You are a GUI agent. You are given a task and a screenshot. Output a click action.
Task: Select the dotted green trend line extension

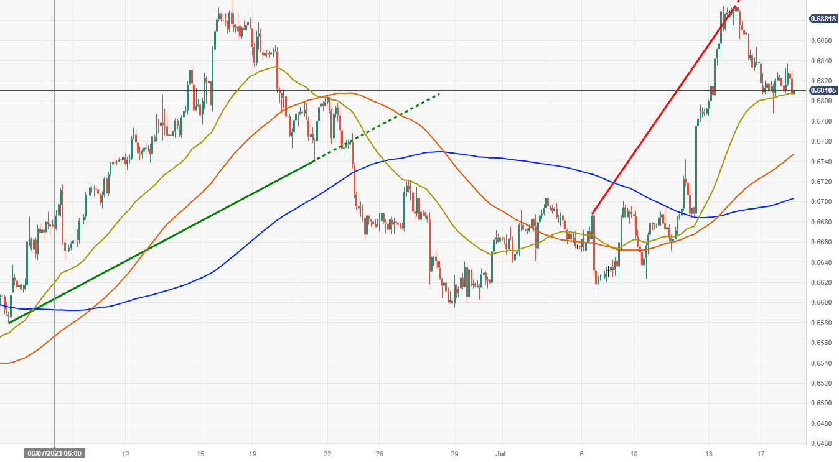point(377,127)
